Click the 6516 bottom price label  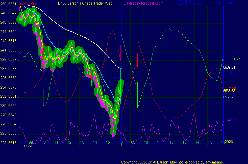[x=12, y=143]
